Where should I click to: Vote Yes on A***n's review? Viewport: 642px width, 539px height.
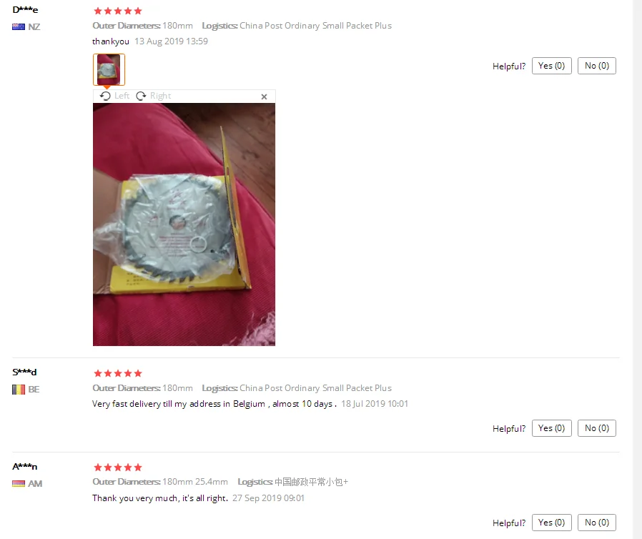coord(551,523)
